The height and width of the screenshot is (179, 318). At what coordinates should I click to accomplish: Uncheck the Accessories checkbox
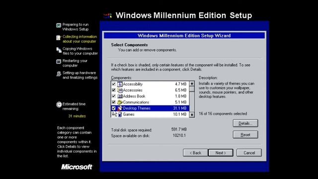[x=114, y=90]
